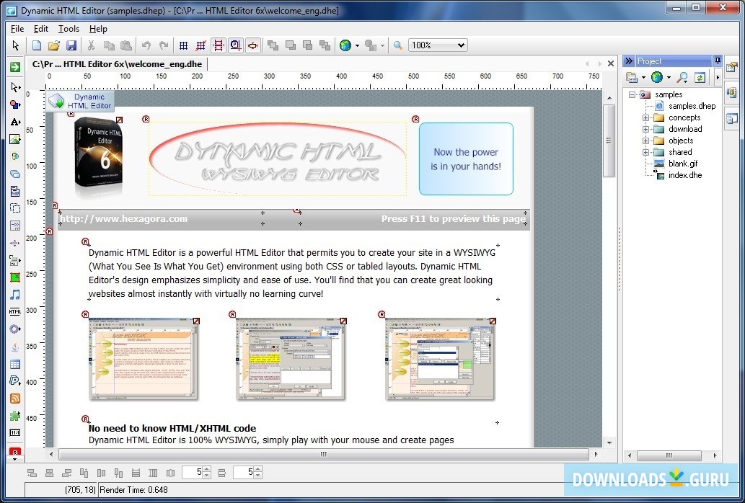The image size is (745, 503).
Task: Click the PayPal tool icon in sidebar
Action: click(x=15, y=381)
